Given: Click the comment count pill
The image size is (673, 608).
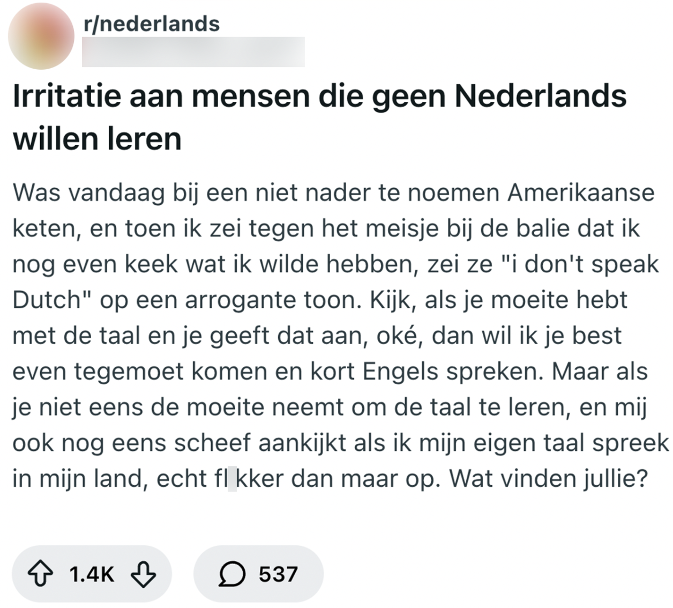Looking at the screenshot, I should tap(257, 573).
